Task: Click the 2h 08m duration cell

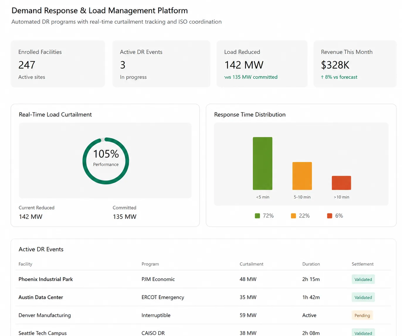Action: (311, 333)
